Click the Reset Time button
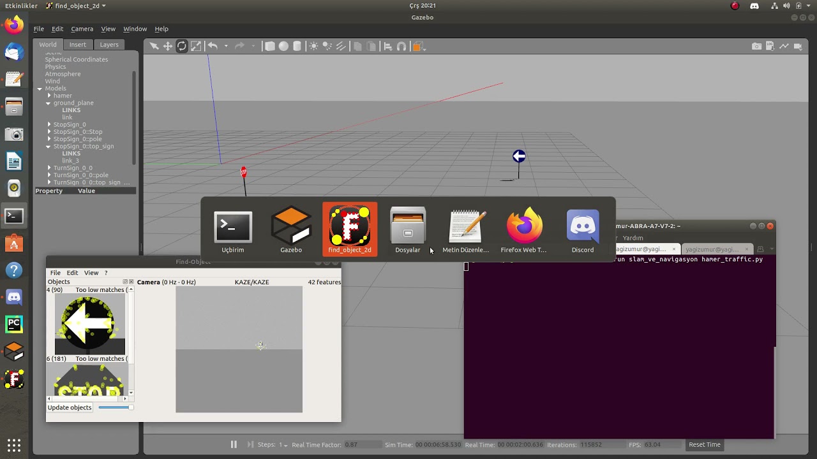This screenshot has height=459, width=817. coord(705,444)
